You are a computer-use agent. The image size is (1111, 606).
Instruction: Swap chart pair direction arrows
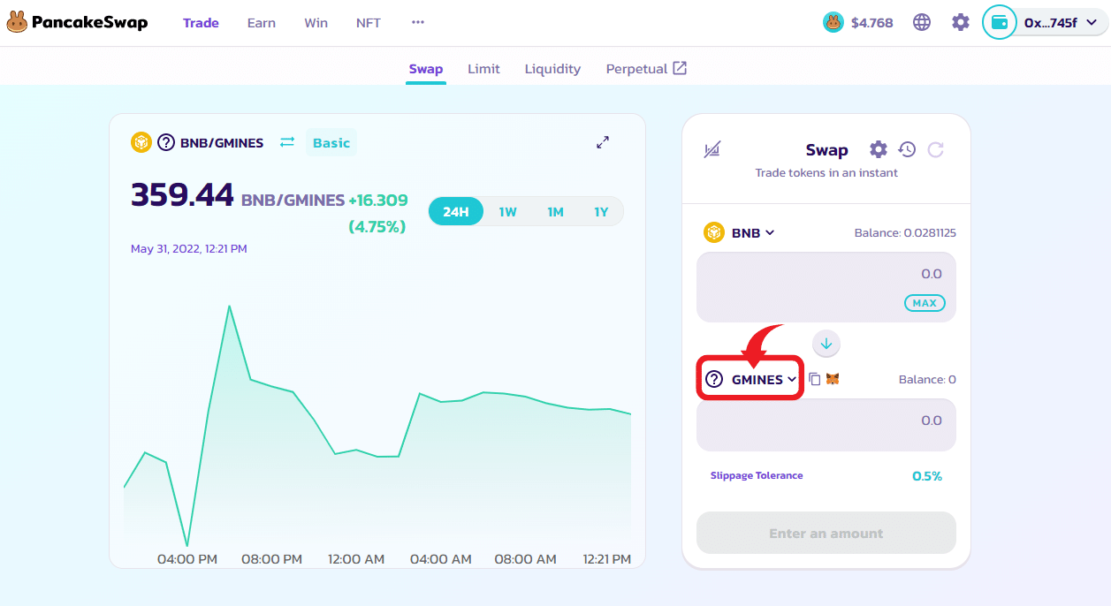287,142
